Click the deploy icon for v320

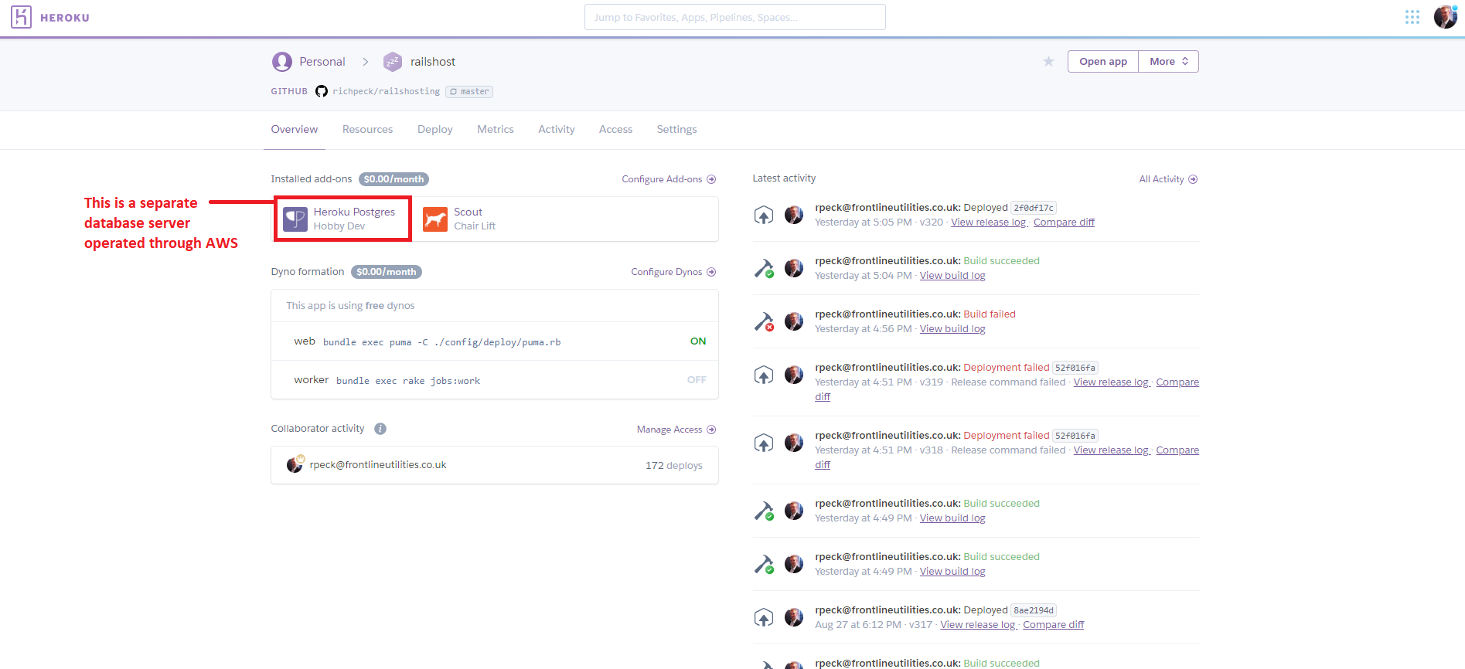(764, 215)
